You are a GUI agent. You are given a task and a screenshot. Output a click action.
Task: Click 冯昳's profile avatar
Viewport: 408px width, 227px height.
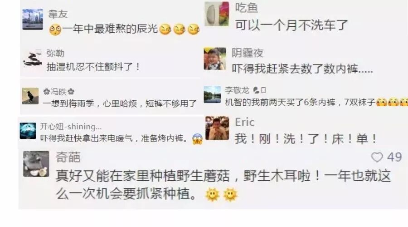click(30, 96)
